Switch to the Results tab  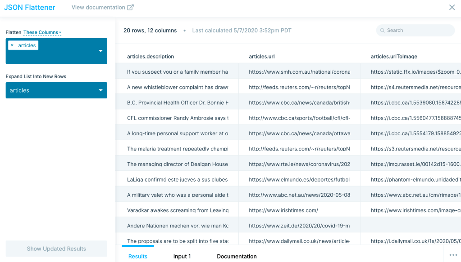pos(137,256)
